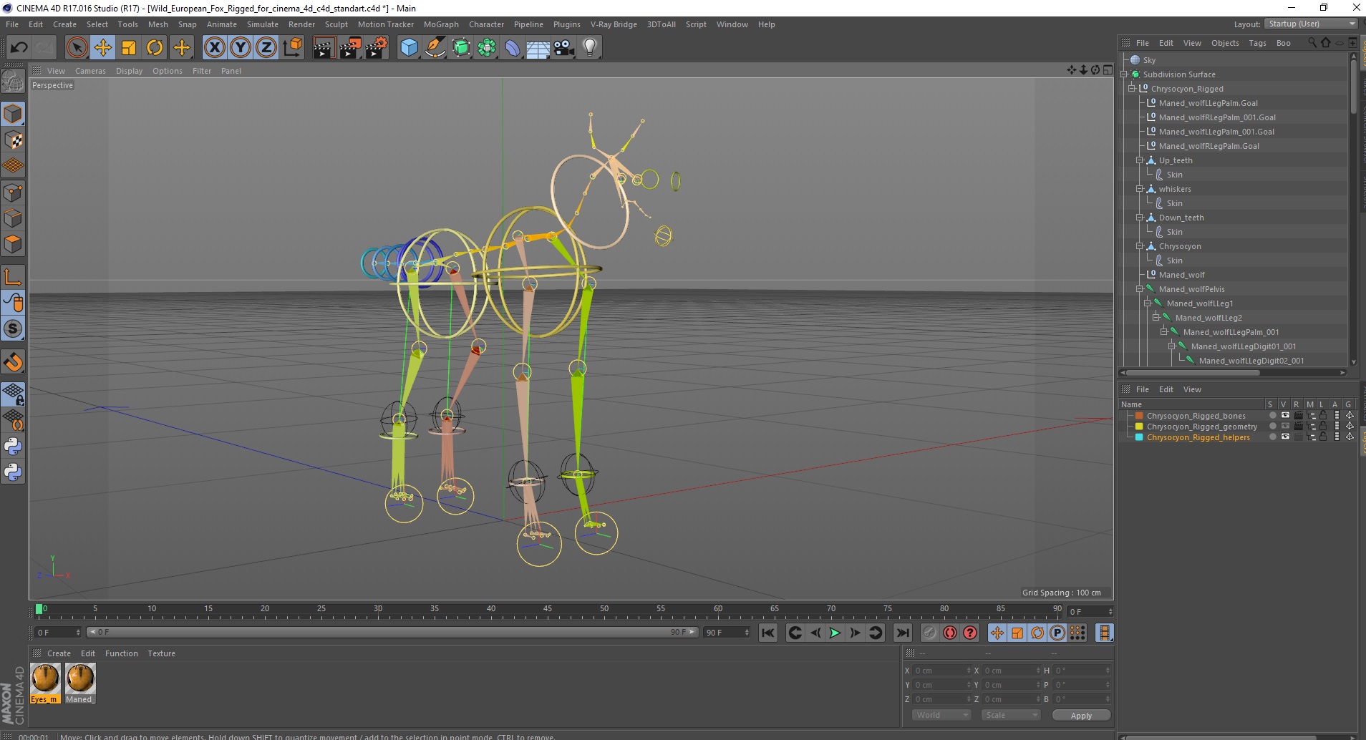Image resolution: width=1366 pixels, height=740 pixels.
Task: Select the Eyes_m material thumbnail
Action: click(45, 679)
